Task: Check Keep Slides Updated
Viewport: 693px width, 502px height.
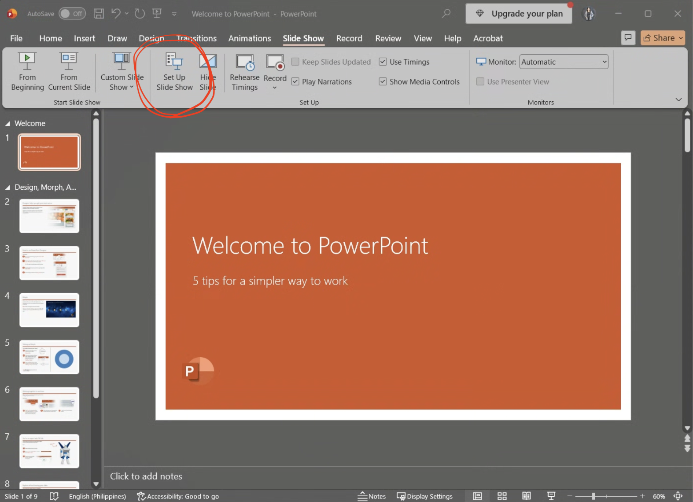Action: click(x=295, y=62)
